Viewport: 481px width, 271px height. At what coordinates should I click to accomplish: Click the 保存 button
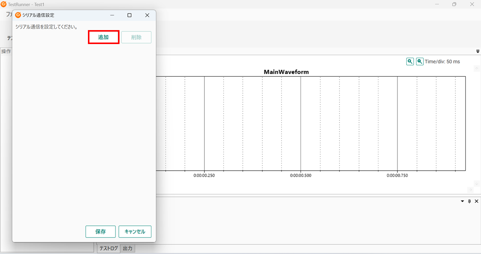coord(100,231)
